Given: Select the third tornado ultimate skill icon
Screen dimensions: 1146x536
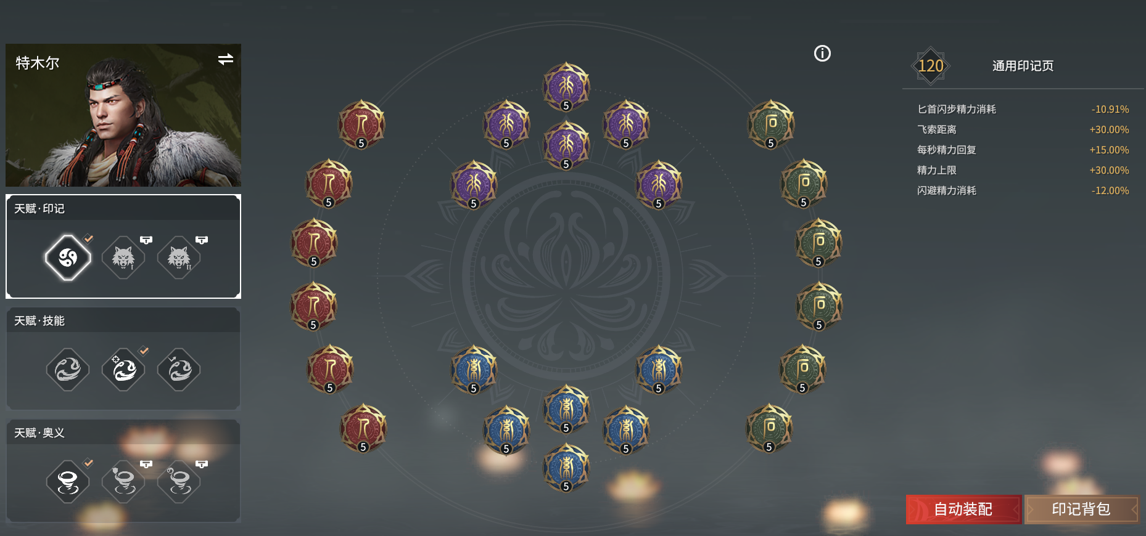Looking at the screenshot, I should coord(179,482).
